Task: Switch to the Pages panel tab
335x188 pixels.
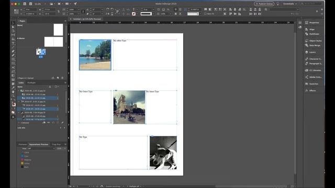Action: click(22, 21)
